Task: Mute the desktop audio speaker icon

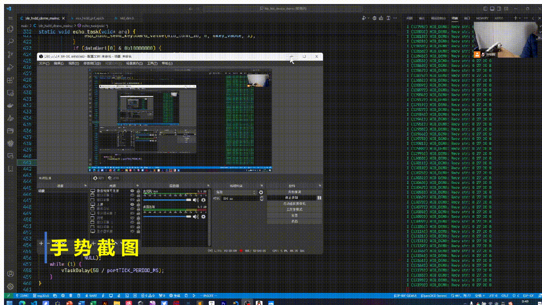Action: coord(196,217)
